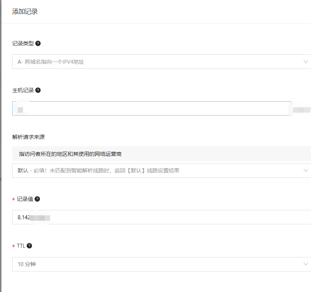Screen dimensions: 311x292
Task: Click the TTL label text
Action: click(x=21, y=246)
